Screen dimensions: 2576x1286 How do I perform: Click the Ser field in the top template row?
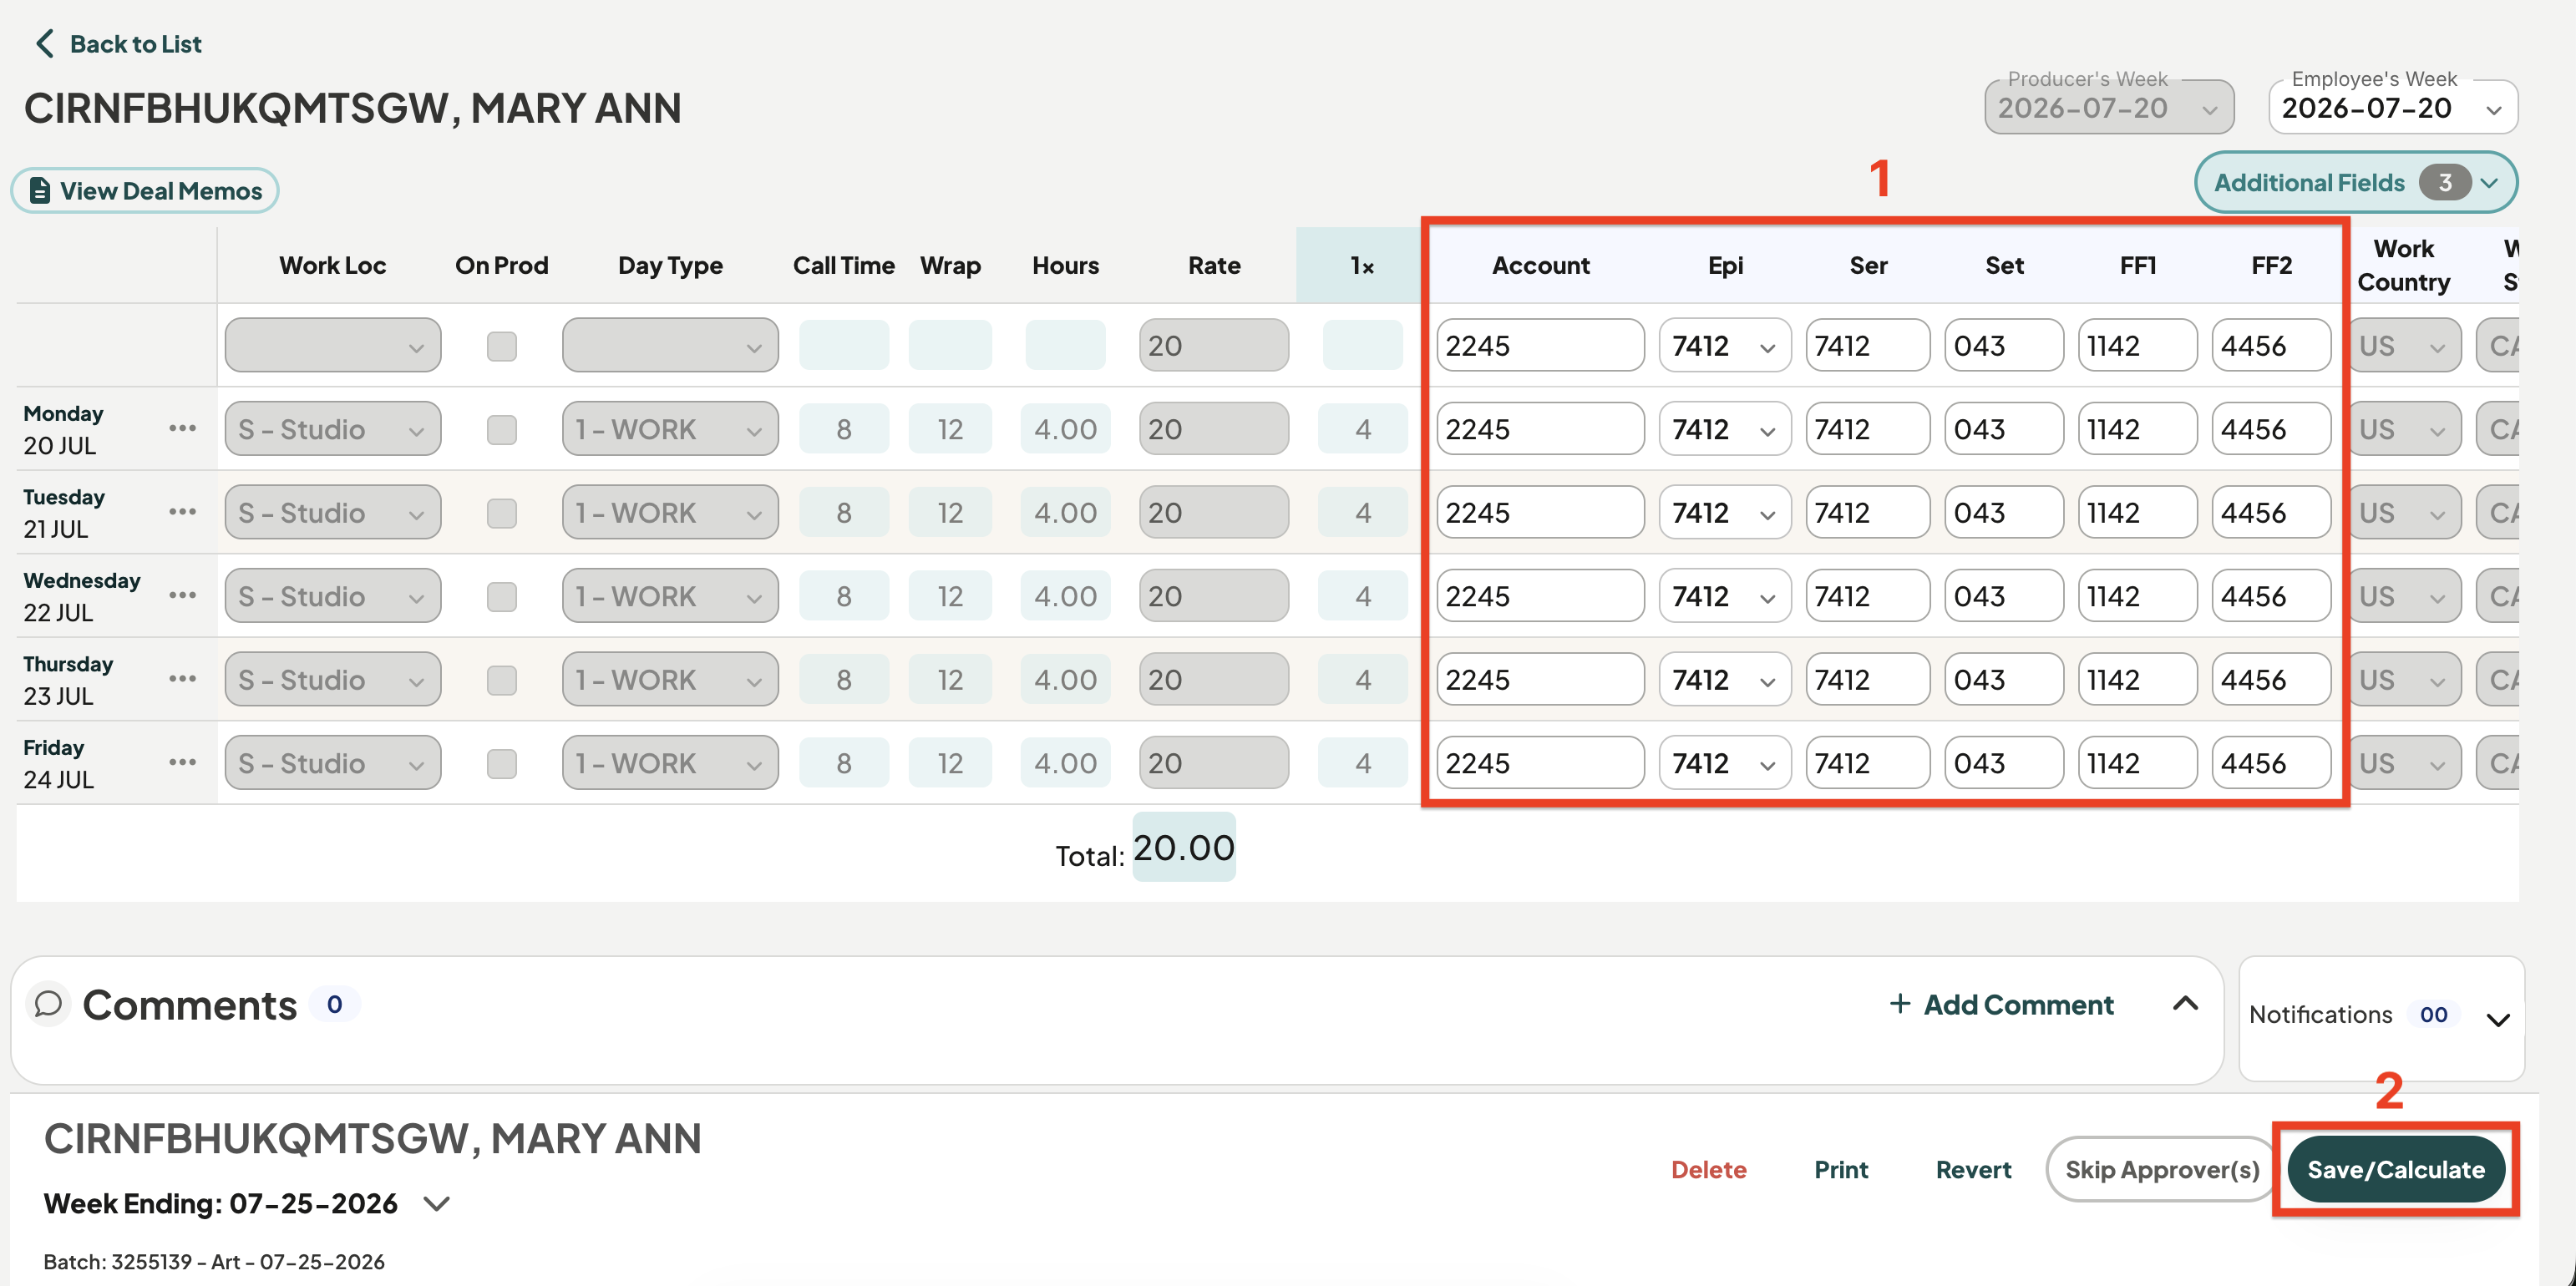click(x=1867, y=346)
